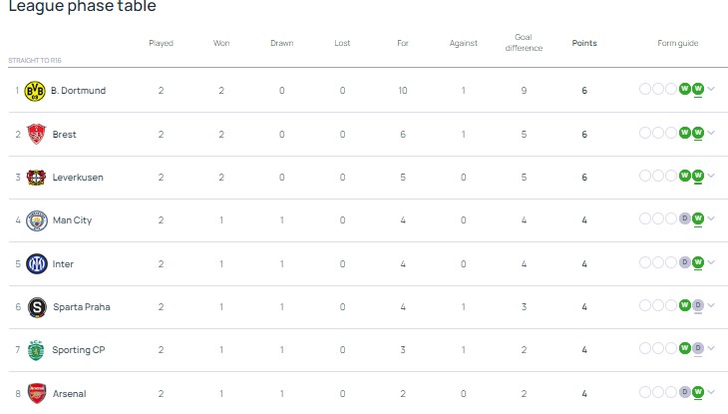
Task: Click the Brest club crest
Action: pos(36,134)
